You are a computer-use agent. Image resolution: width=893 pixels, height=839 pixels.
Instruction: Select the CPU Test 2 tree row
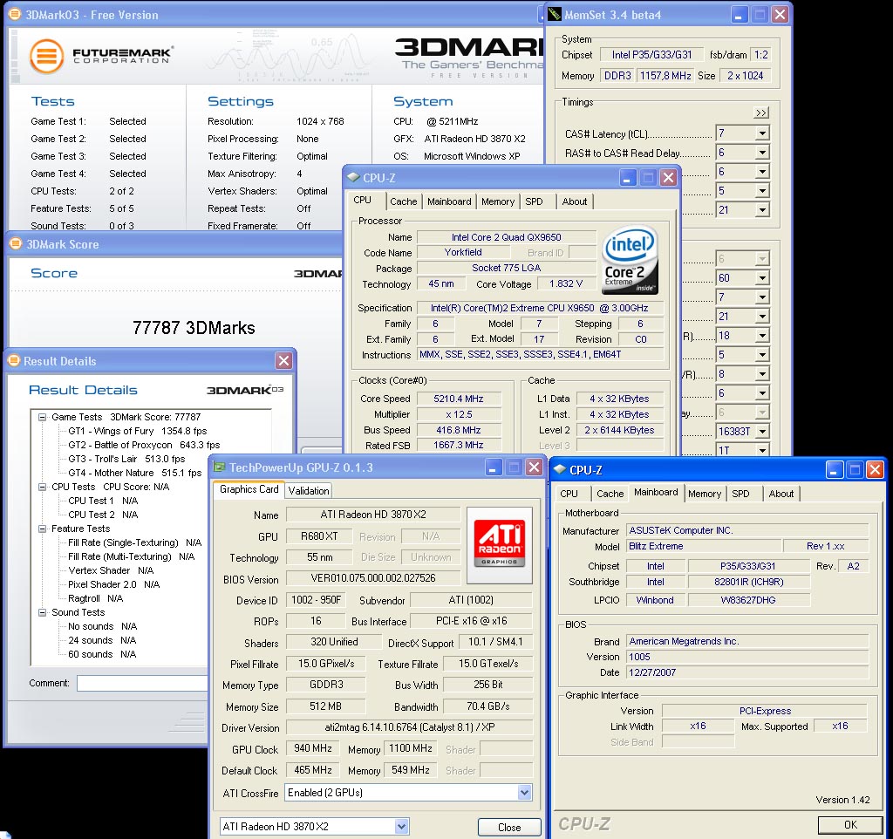point(103,515)
